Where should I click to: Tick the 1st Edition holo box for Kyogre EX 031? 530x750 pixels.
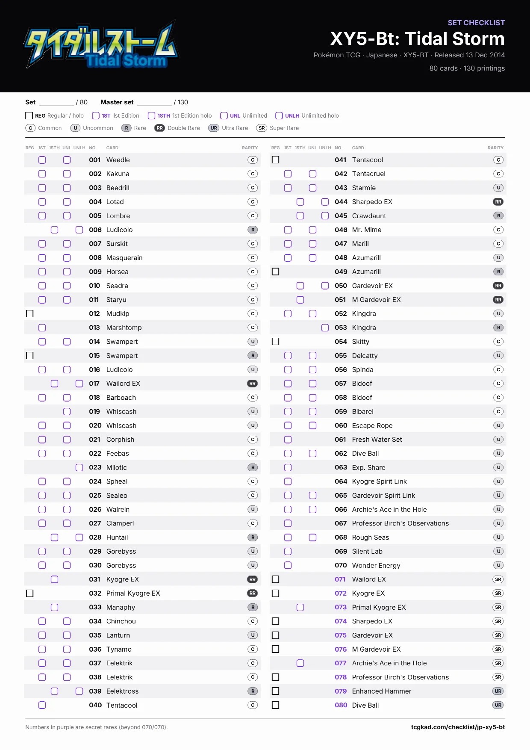click(54, 579)
